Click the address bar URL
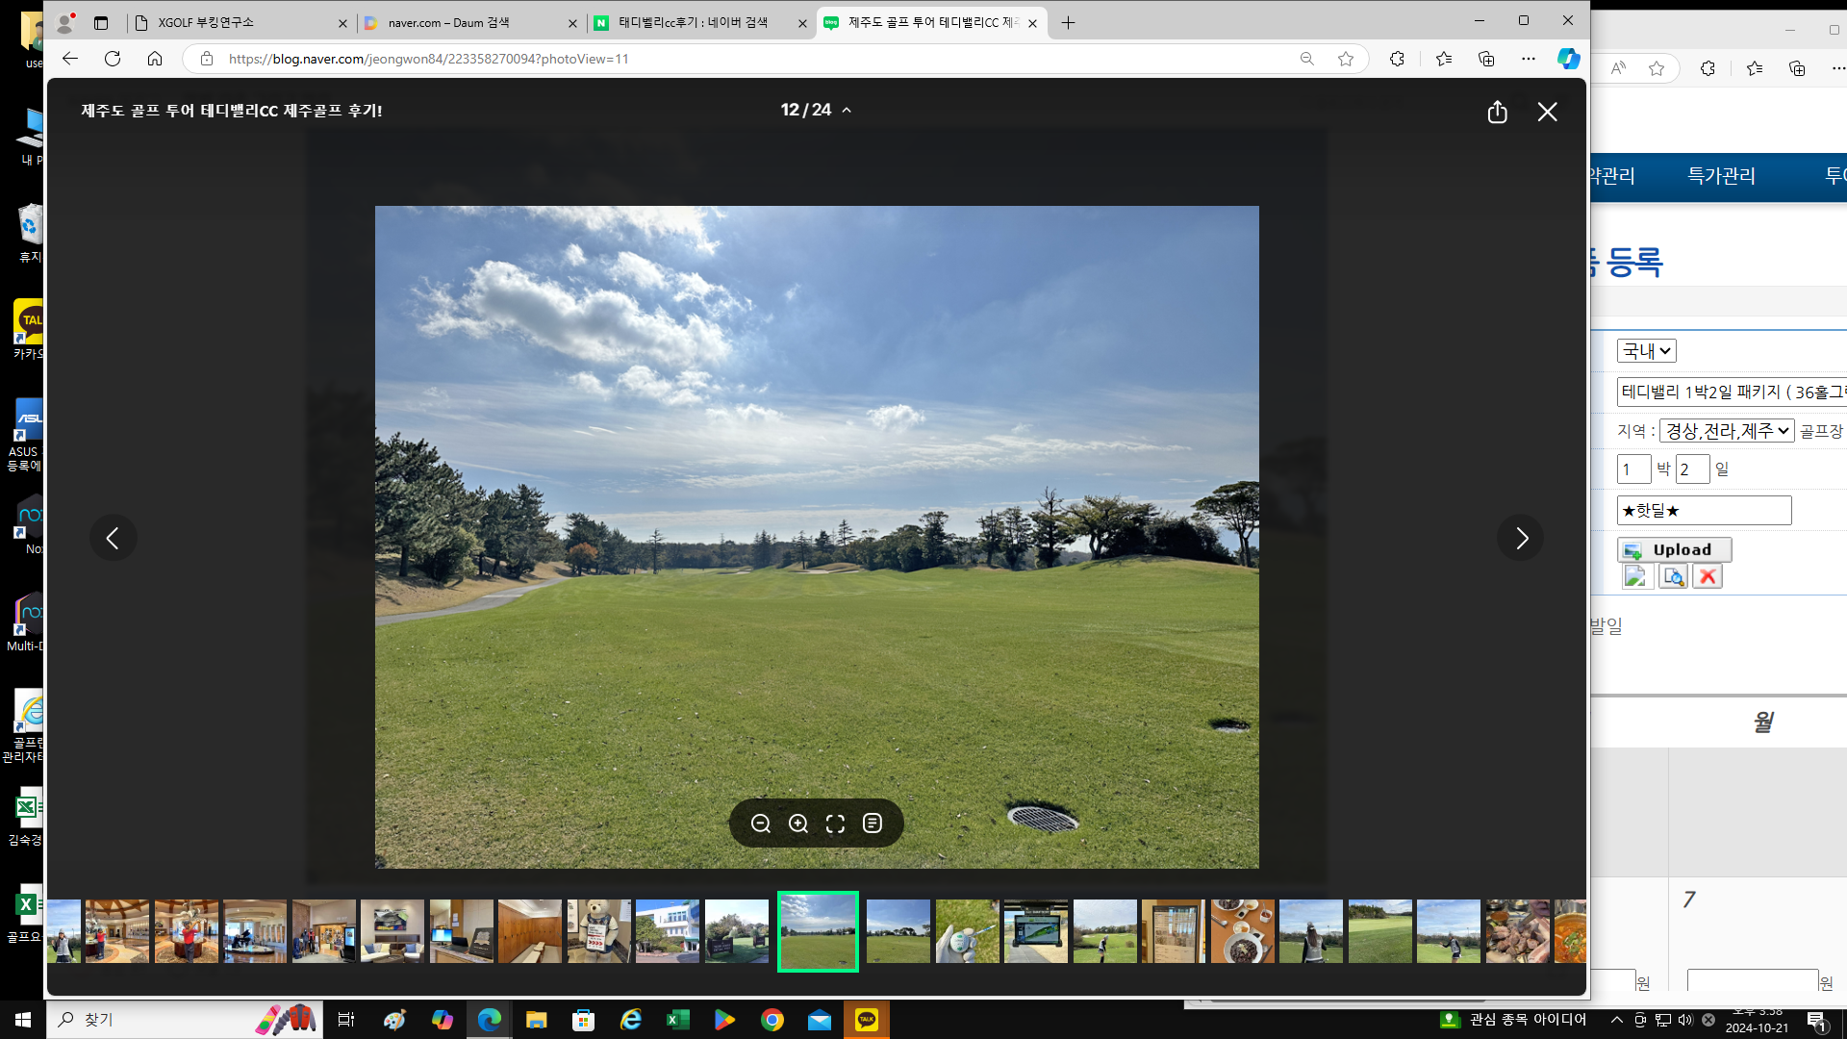This screenshot has height=1039, width=1847. click(428, 59)
